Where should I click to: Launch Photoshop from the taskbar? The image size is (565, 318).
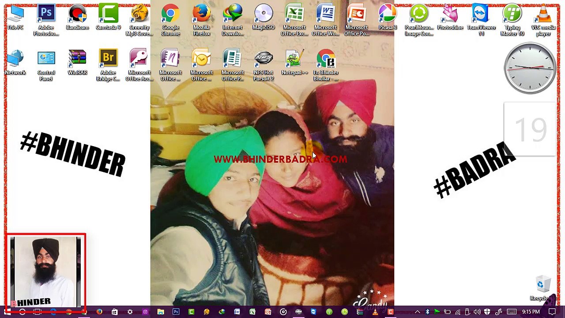[x=176, y=312]
